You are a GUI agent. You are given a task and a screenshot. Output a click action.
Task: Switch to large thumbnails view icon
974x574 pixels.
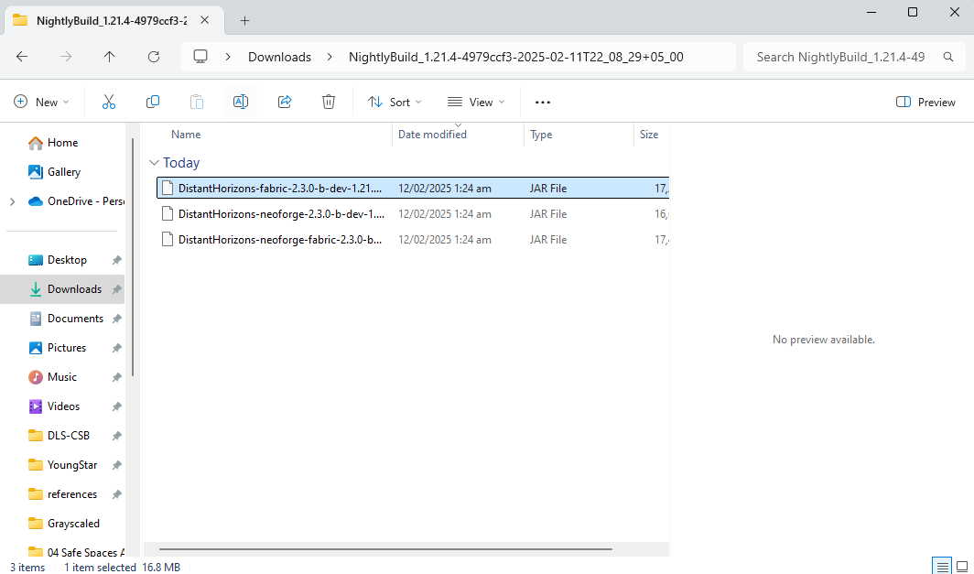pos(962,566)
